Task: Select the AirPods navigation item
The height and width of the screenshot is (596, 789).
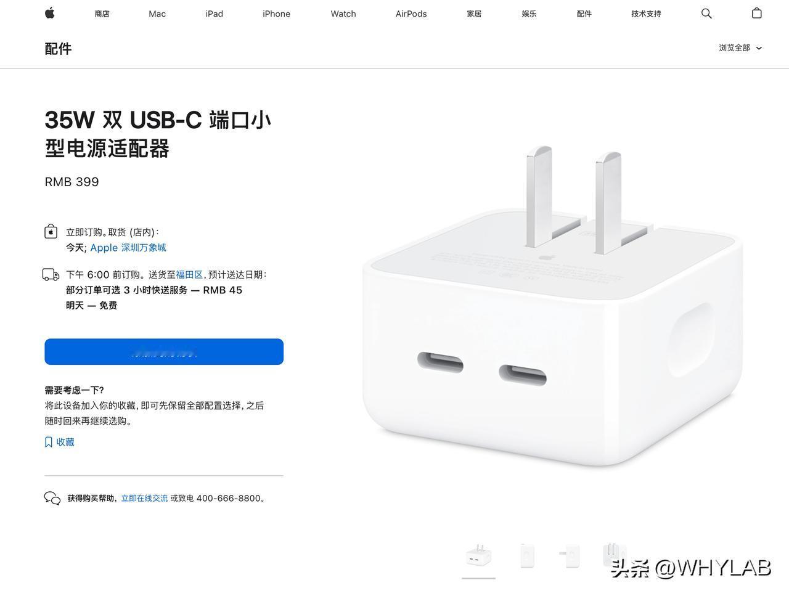Action: tap(411, 14)
